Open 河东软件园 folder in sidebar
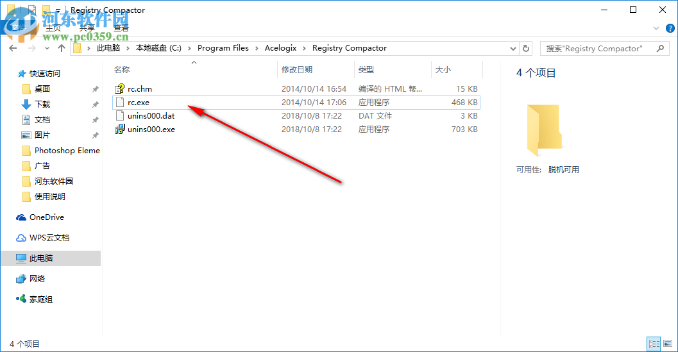 (x=47, y=181)
